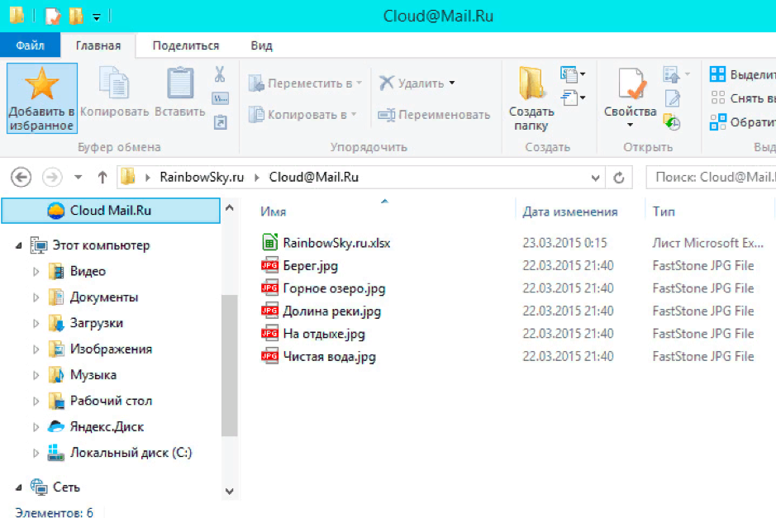The image size is (776, 518).
Task: Switch to the Вид ribbon tab
Action: pos(261,45)
